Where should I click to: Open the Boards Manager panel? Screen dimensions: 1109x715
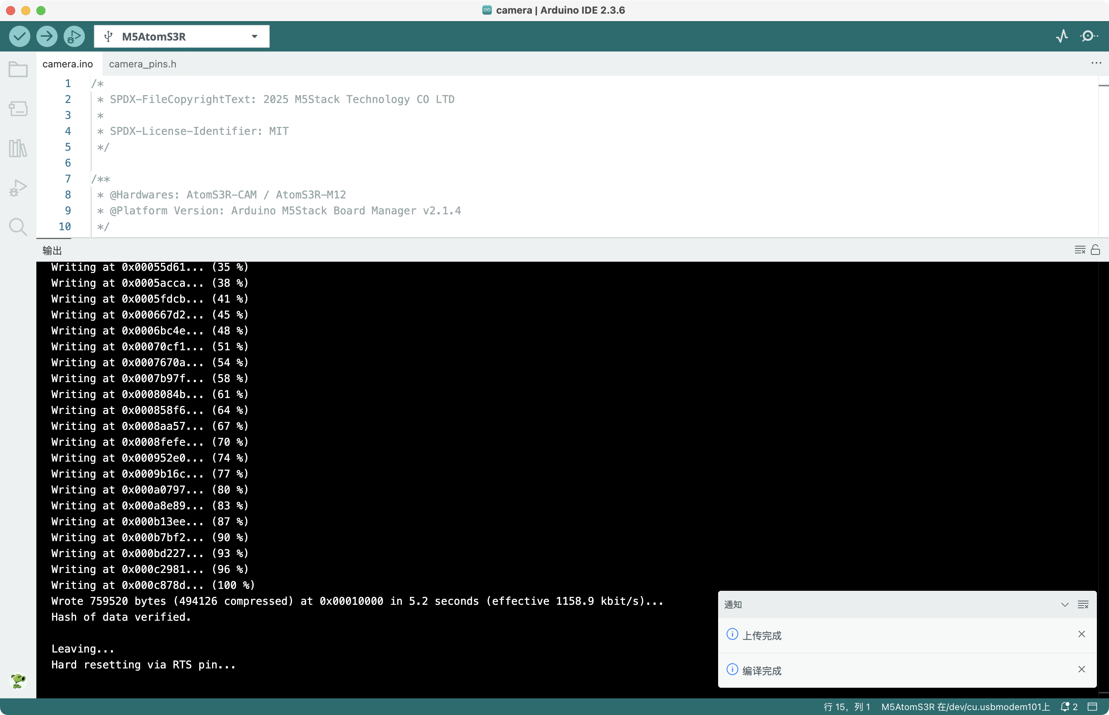(18, 109)
